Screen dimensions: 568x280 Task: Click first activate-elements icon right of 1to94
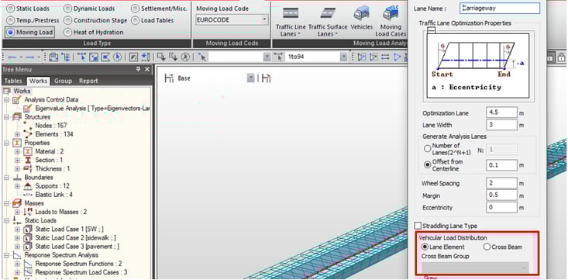click(x=362, y=57)
